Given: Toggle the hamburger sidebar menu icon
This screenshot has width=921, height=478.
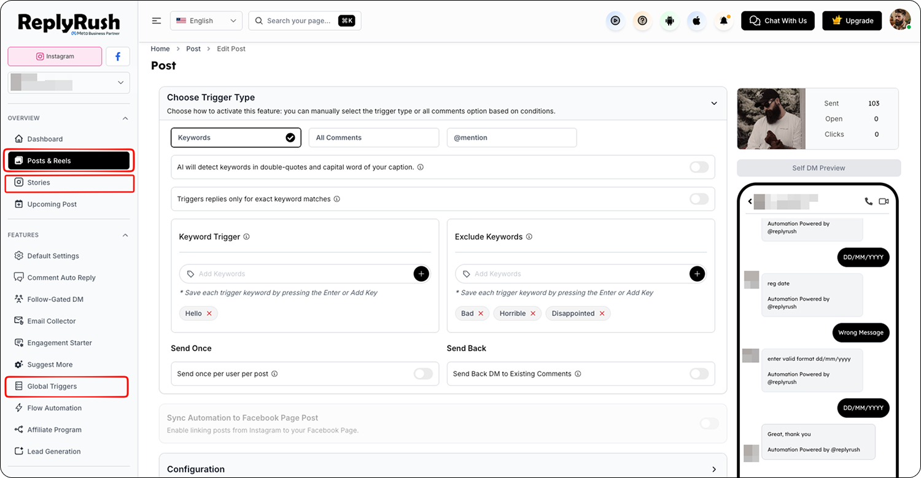Looking at the screenshot, I should [x=157, y=21].
